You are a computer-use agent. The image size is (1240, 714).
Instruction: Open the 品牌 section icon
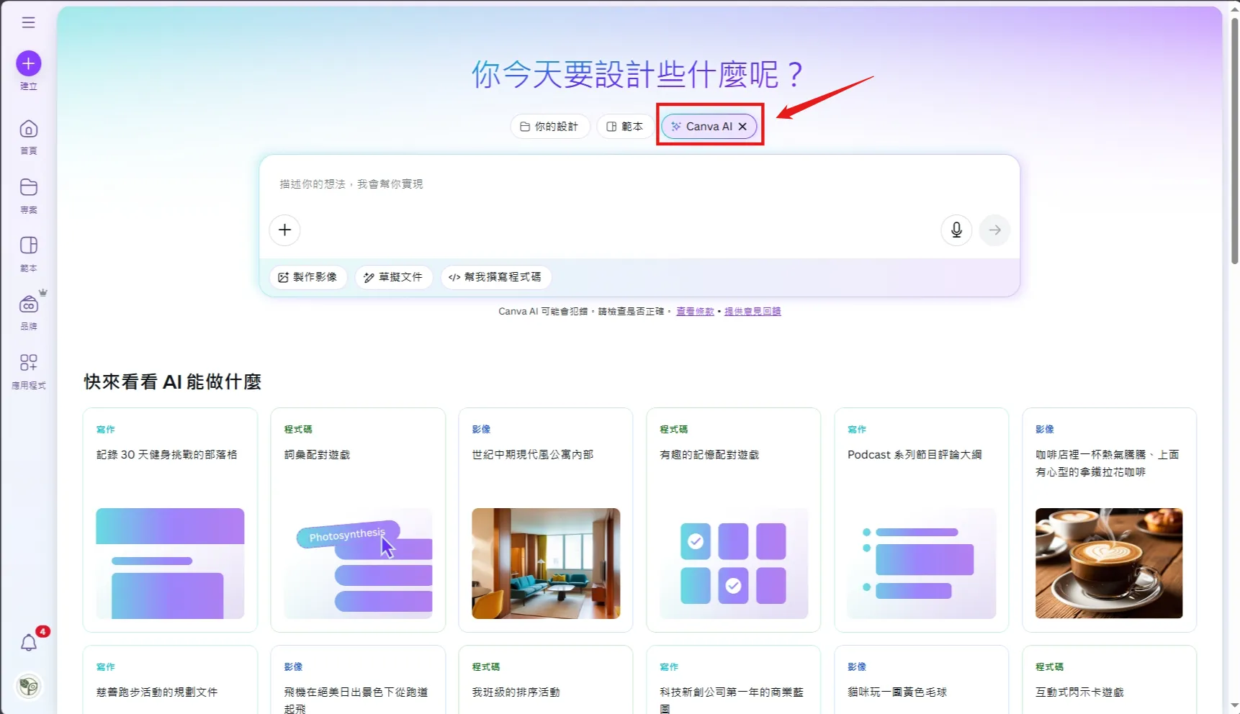(x=29, y=304)
